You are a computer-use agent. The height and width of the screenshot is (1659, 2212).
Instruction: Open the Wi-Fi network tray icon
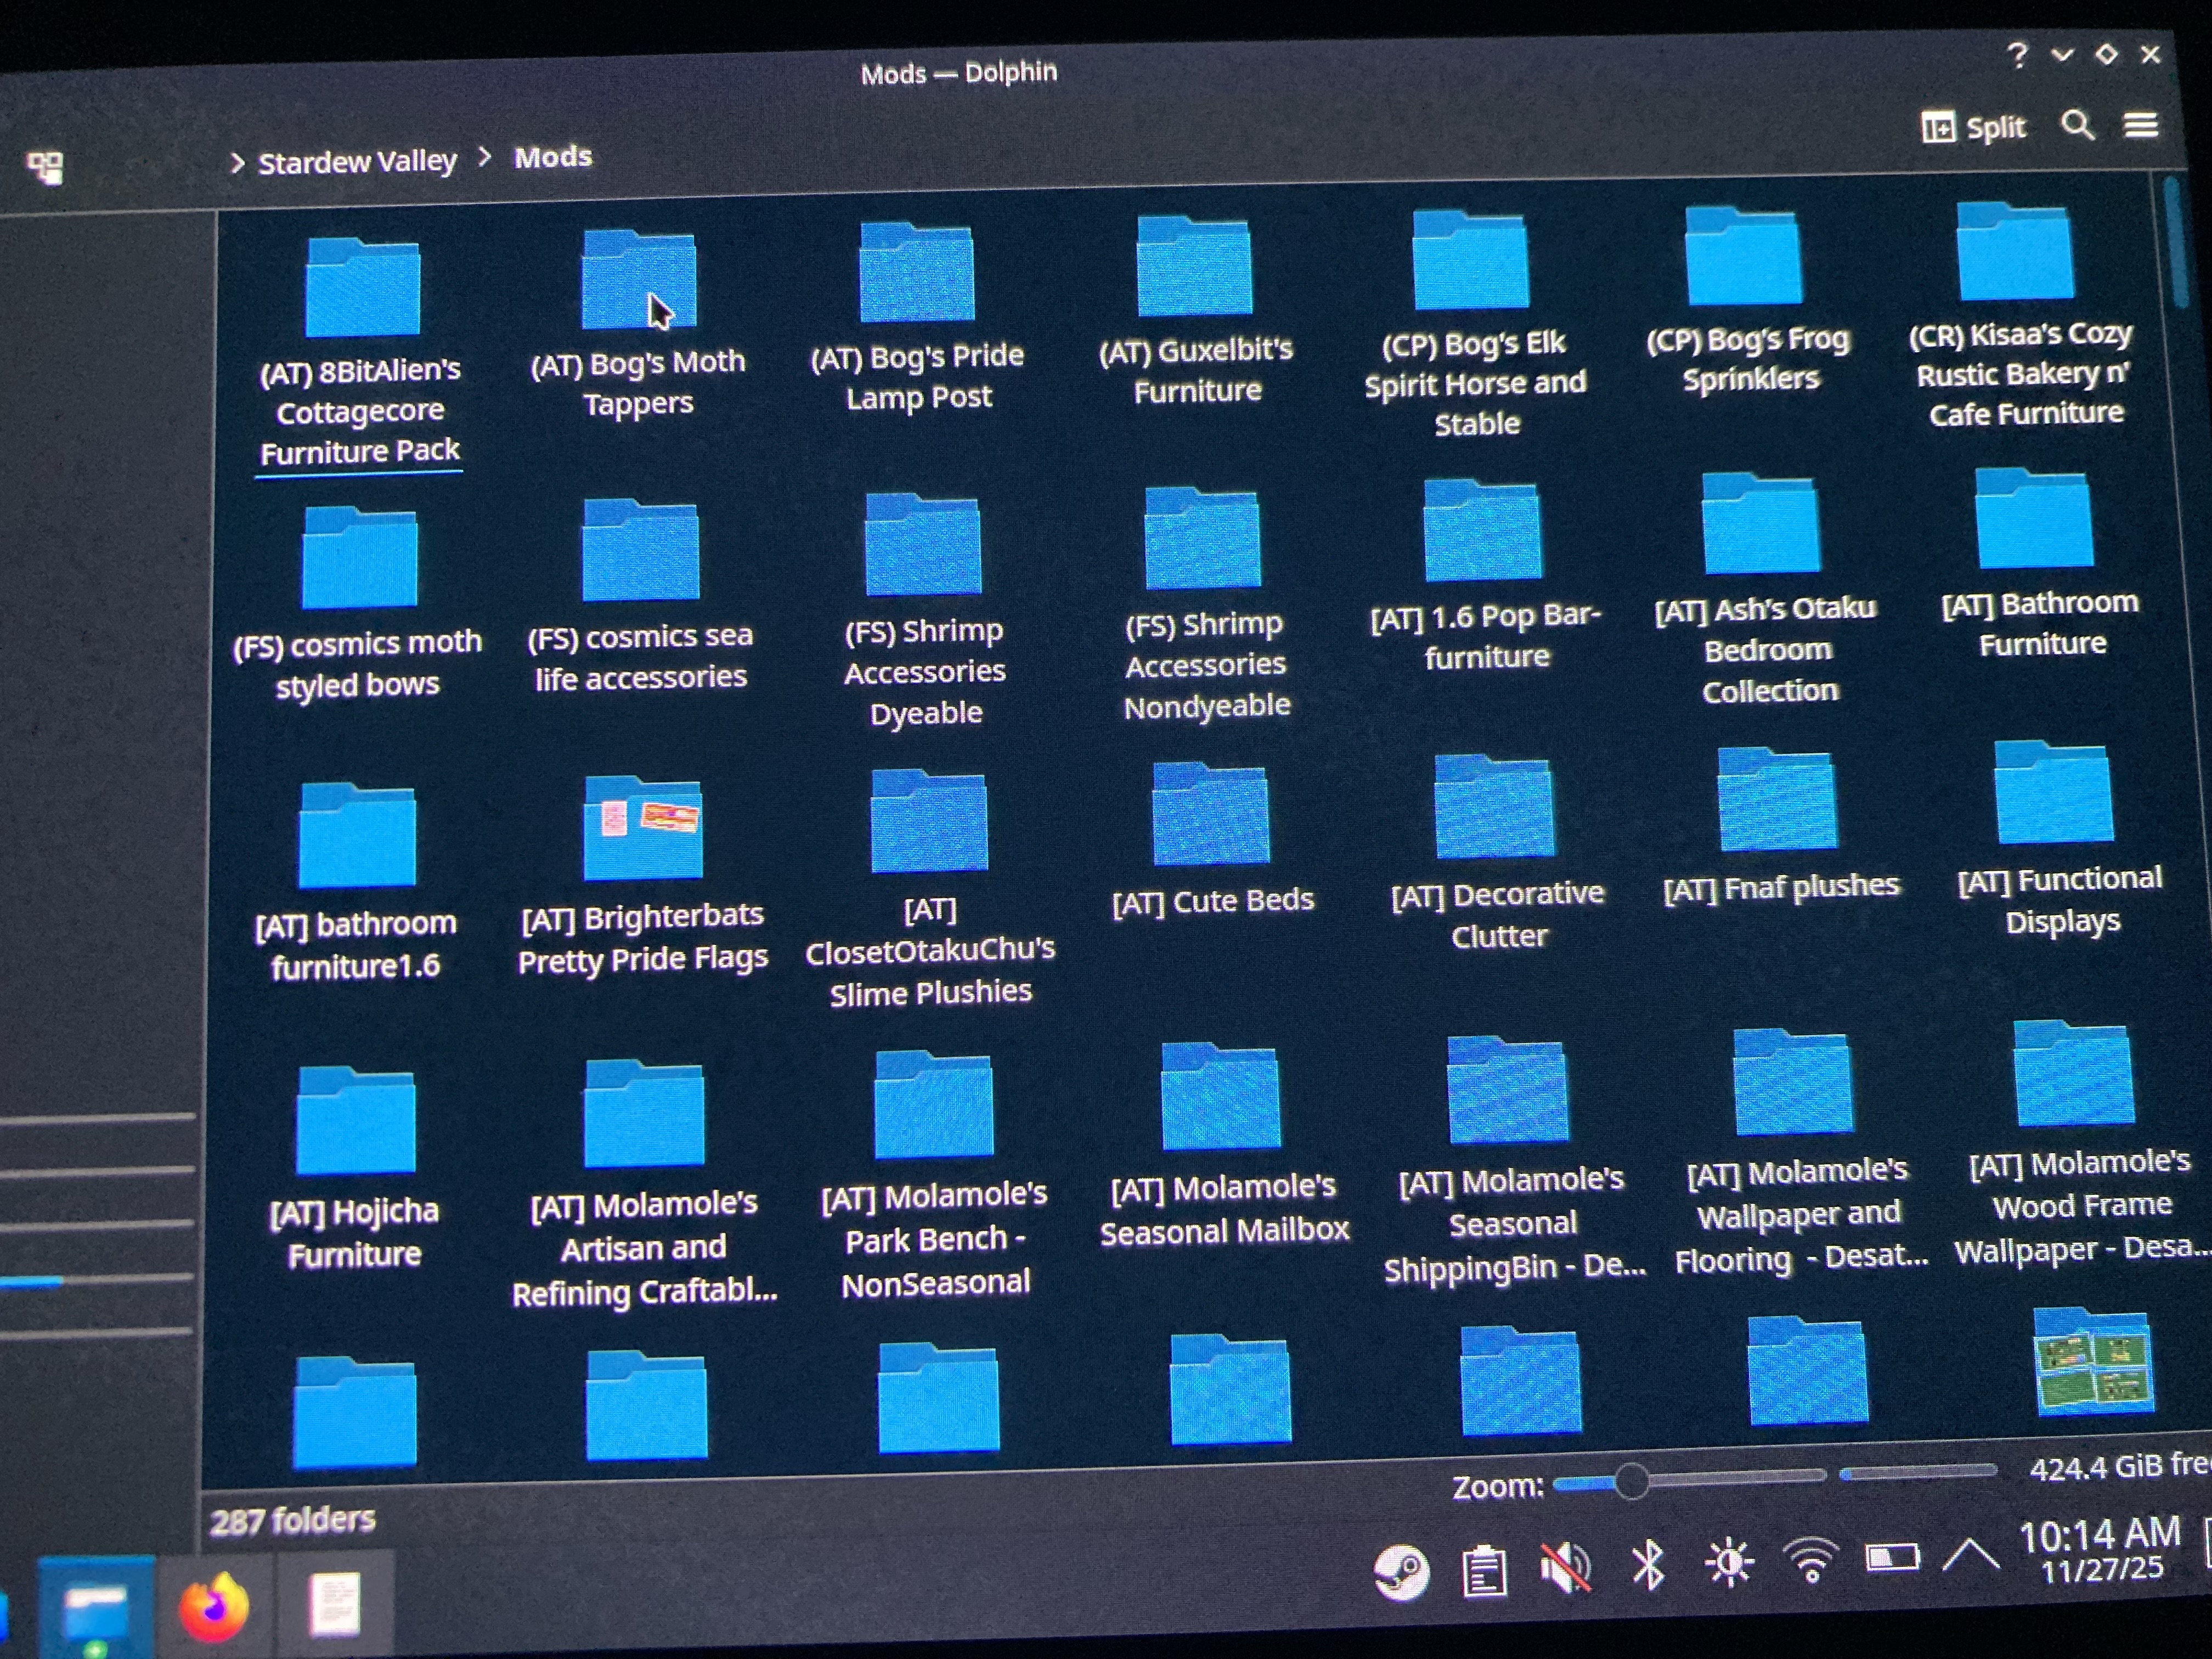pyautogui.click(x=1811, y=1560)
